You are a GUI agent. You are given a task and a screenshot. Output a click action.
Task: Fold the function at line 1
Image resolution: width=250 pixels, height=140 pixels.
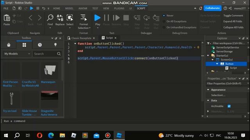(x=75, y=44)
